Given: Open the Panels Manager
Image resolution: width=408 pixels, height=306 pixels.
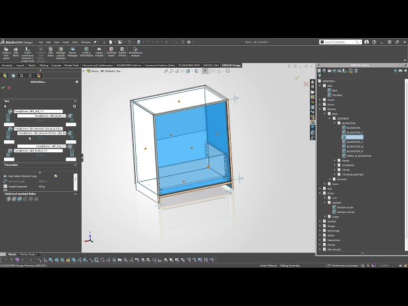Looking at the screenshot, I should (x=73, y=52).
